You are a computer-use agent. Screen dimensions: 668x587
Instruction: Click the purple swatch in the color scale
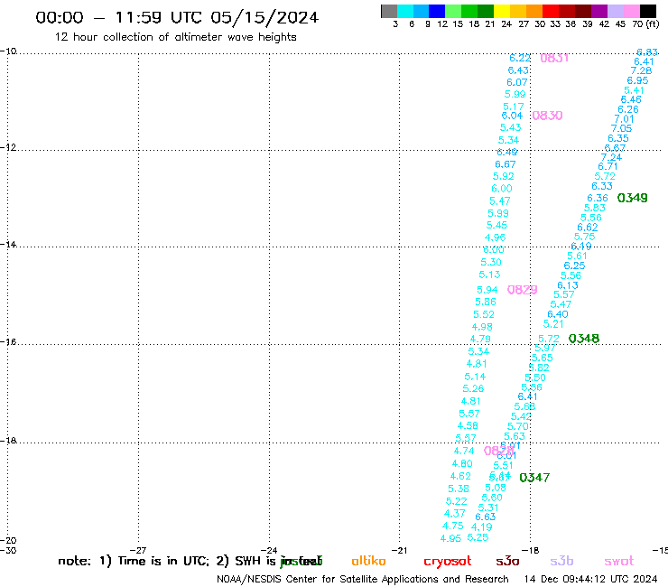[598, 11]
